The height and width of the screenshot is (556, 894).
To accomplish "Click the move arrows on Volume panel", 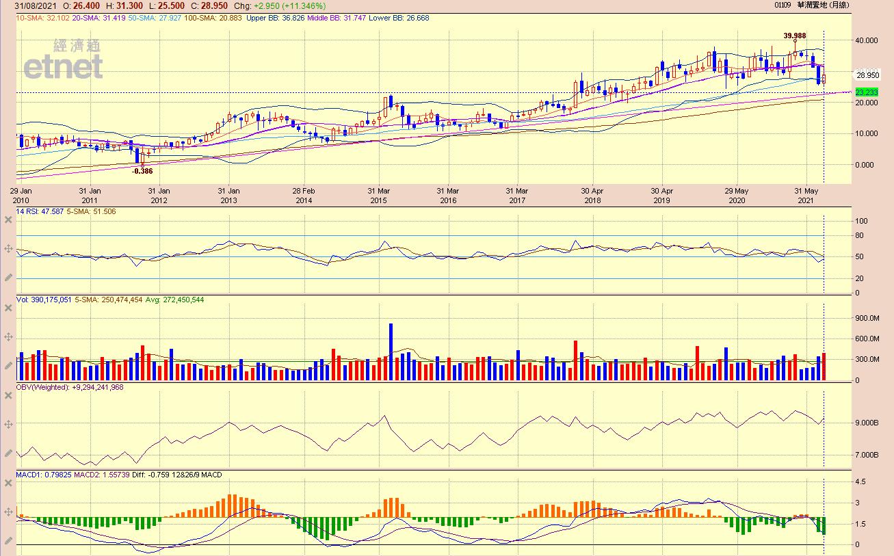I will tap(8, 337).
